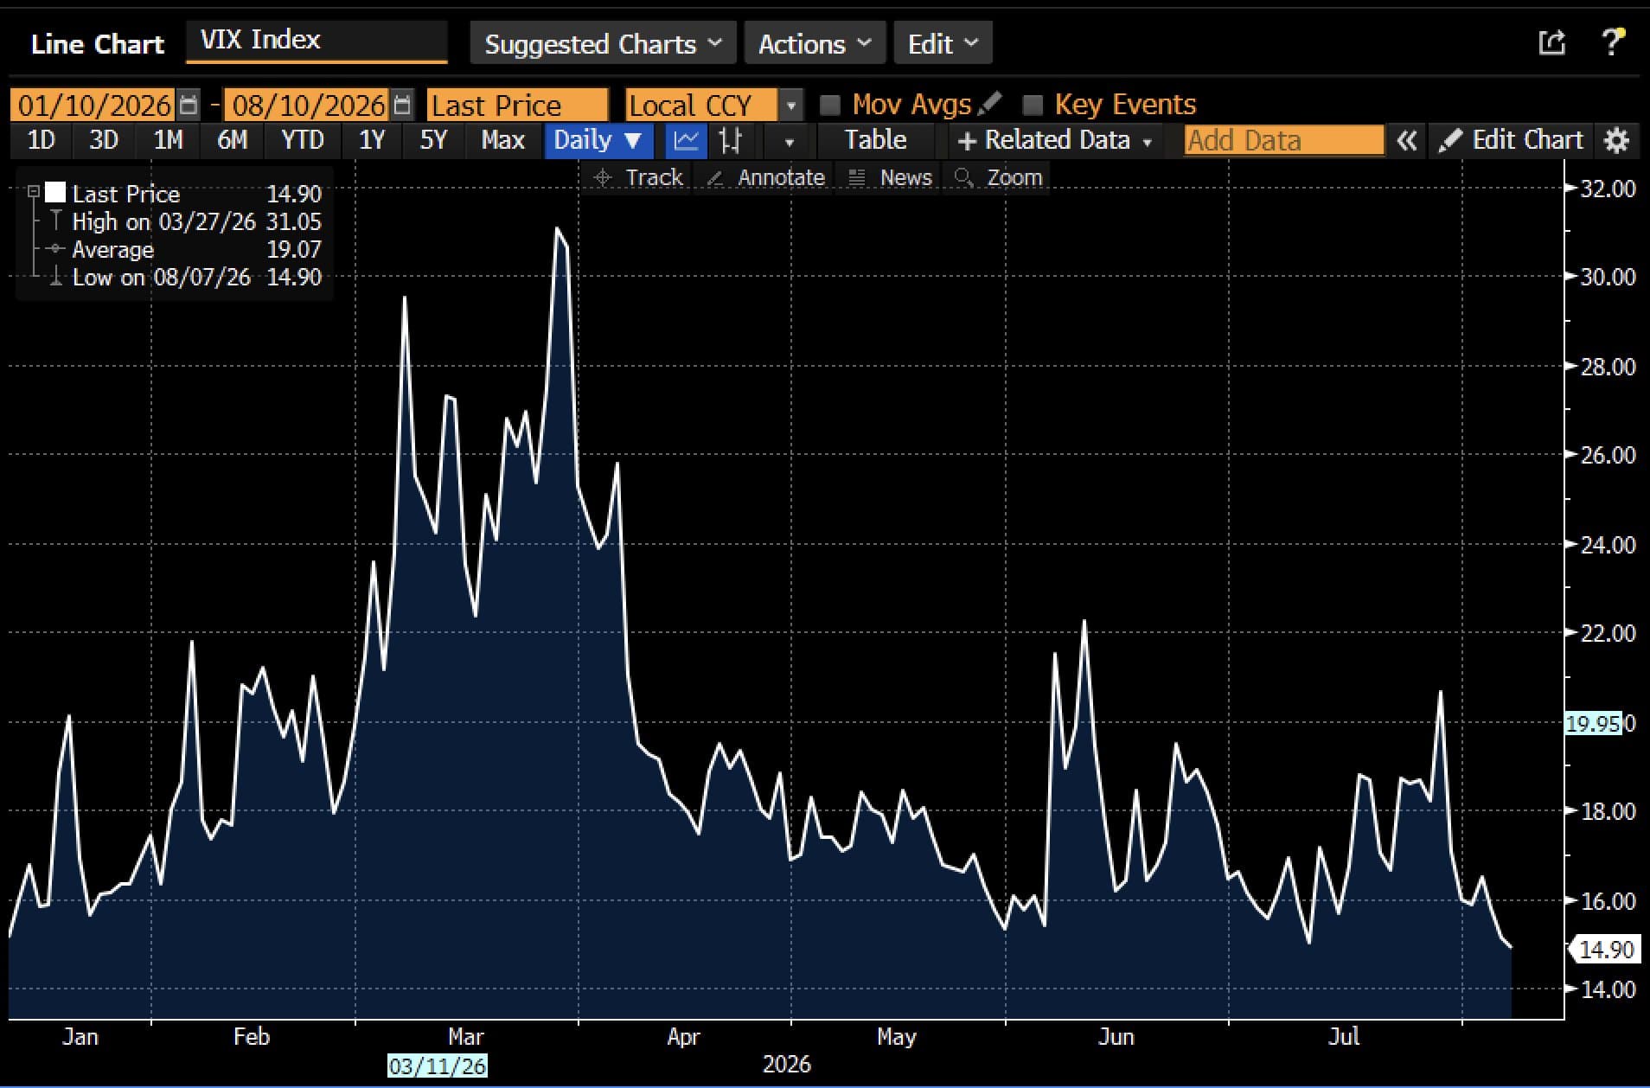Activate the Zoom magnifier tool
Screen dimensions: 1650x1088
(x=998, y=177)
